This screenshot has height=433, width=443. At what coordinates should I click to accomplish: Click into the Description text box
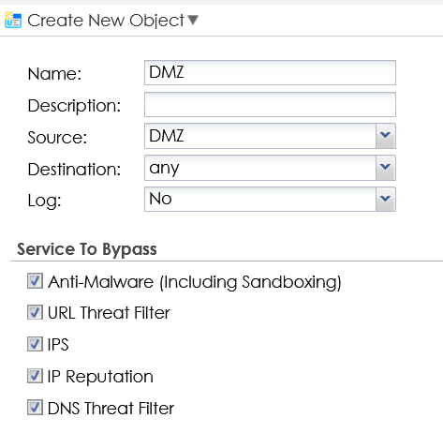point(270,105)
